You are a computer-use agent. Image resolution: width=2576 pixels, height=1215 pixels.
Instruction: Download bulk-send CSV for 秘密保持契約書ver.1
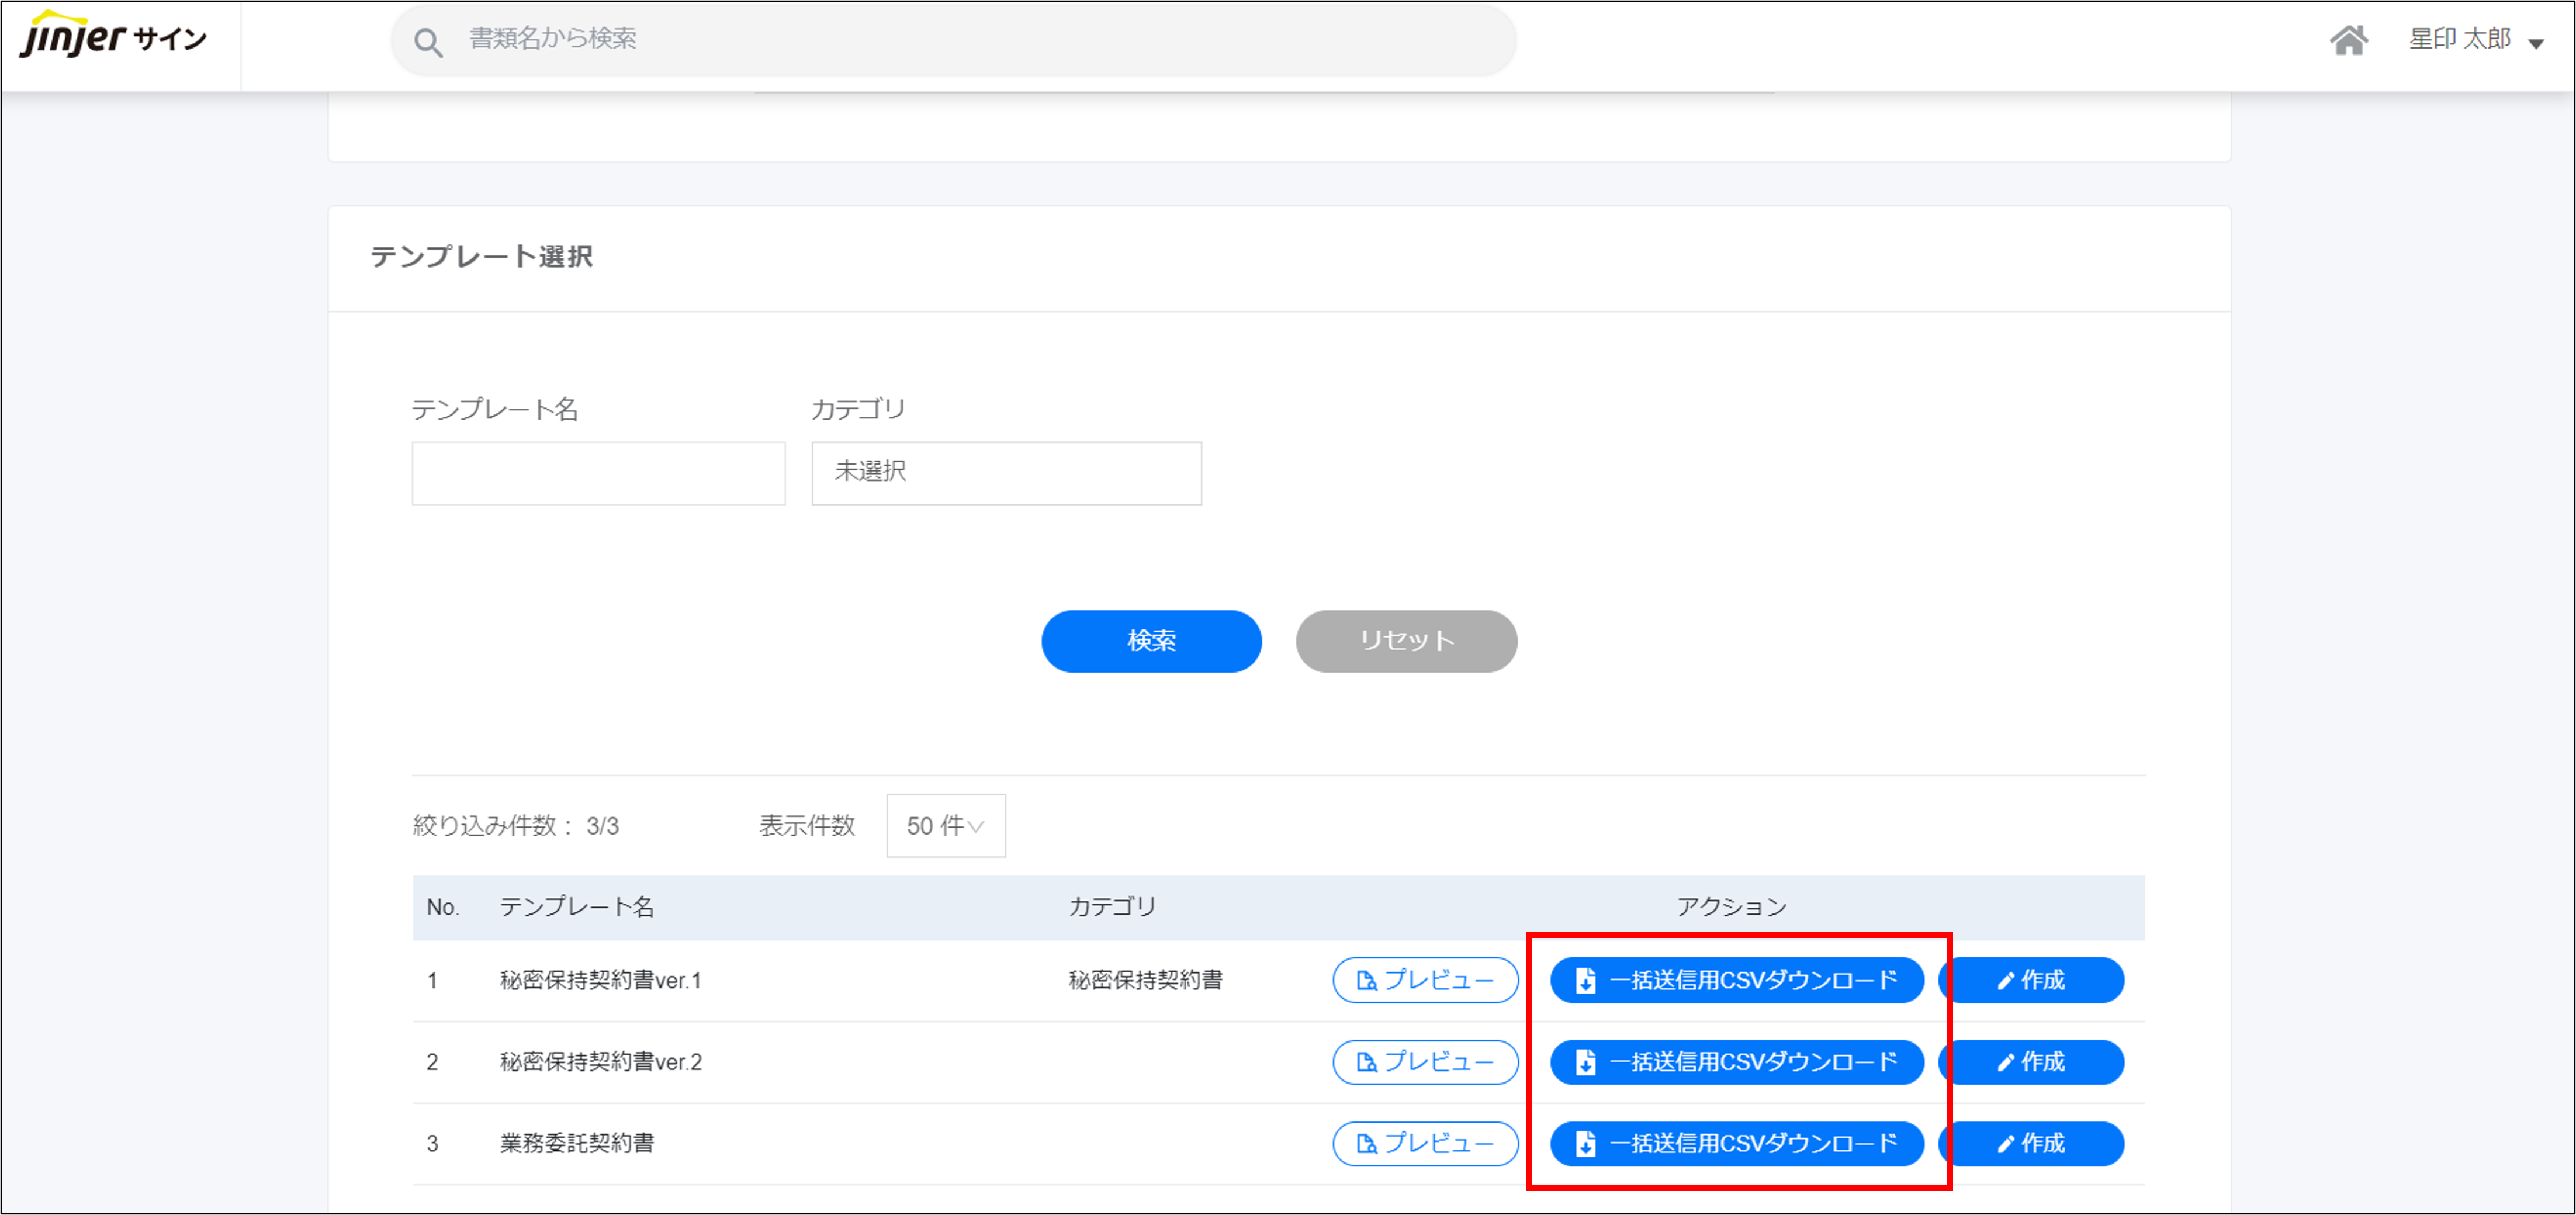pos(1736,980)
